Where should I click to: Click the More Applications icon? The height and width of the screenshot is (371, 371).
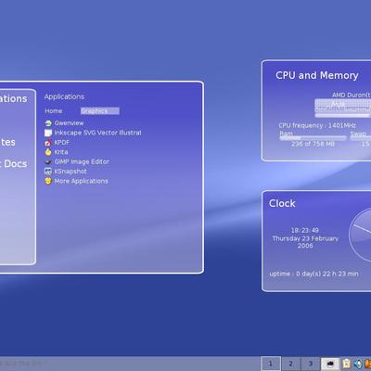tap(48, 181)
